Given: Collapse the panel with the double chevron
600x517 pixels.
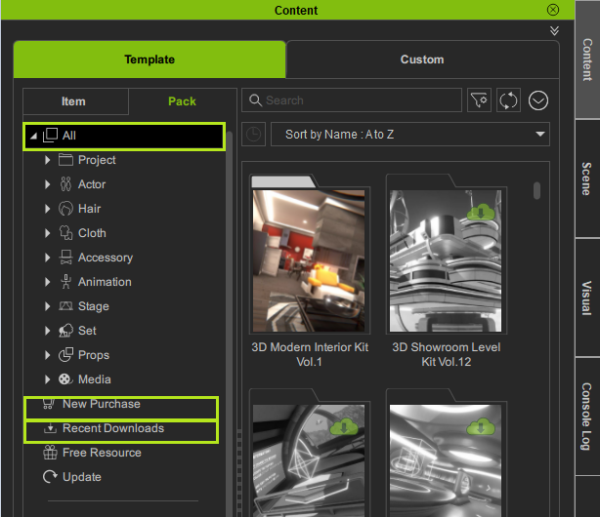Looking at the screenshot, I should 554,30.
